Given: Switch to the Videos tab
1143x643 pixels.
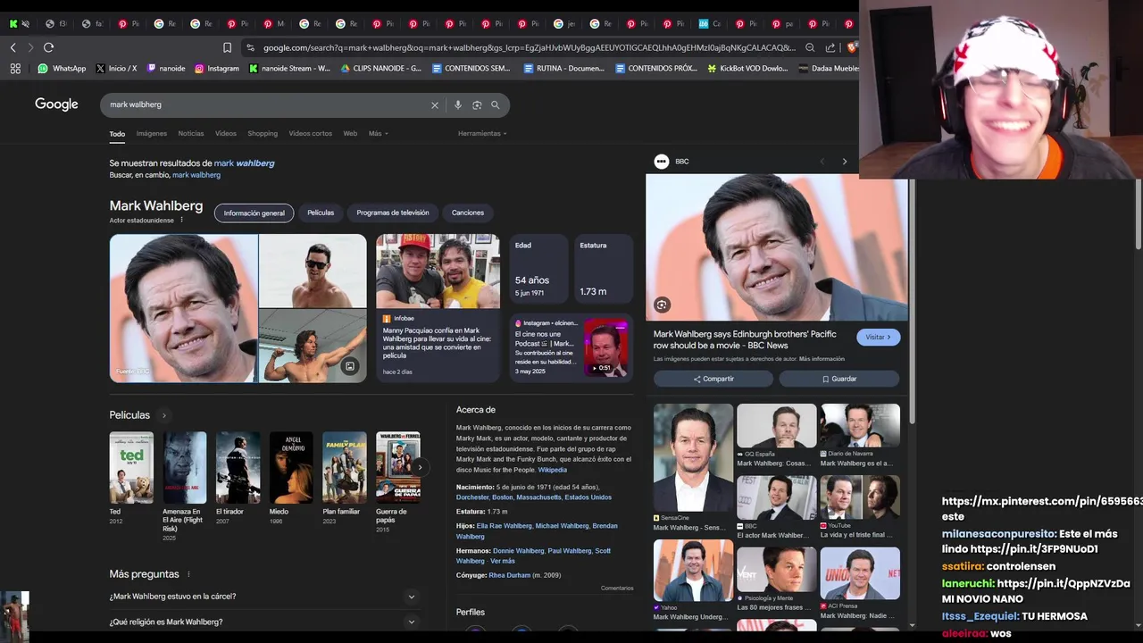Looking at the screenshot, I should coord(226,134).
